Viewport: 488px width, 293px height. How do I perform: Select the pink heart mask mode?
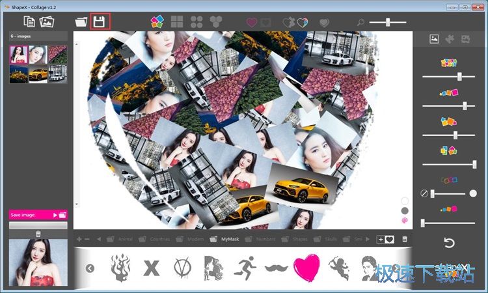pyautogui.click(x=251, y=22)
